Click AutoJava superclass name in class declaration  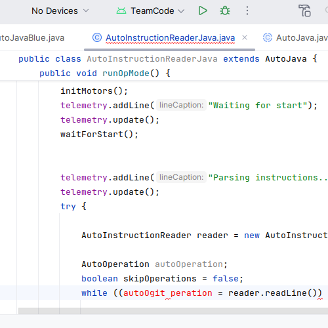(x=286, y=59)
